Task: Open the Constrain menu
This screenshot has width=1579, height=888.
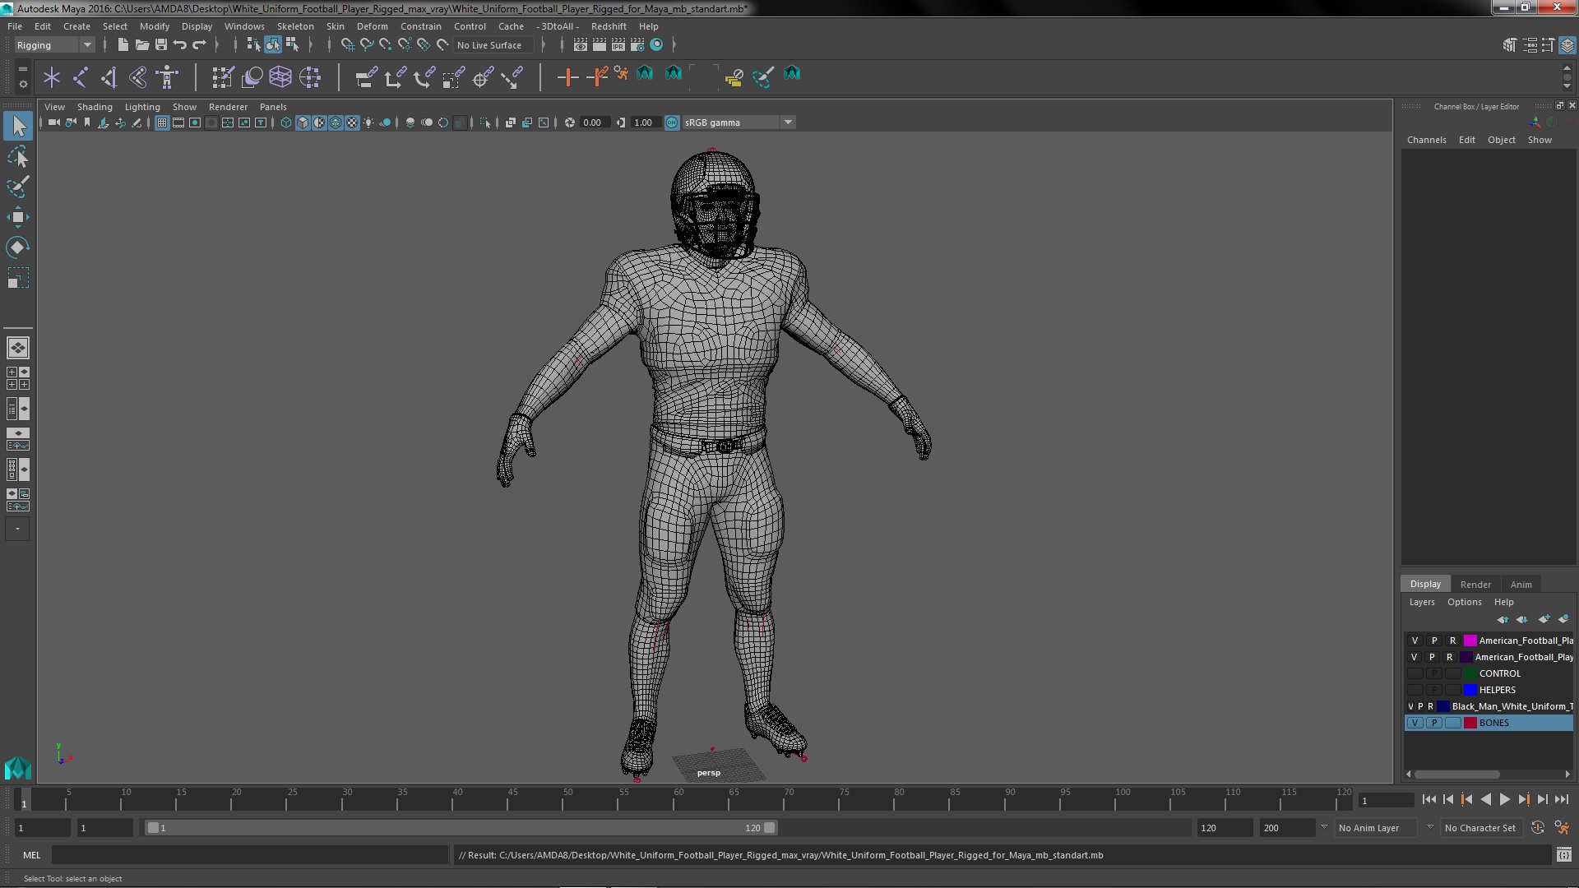Action: coord(420,26)
